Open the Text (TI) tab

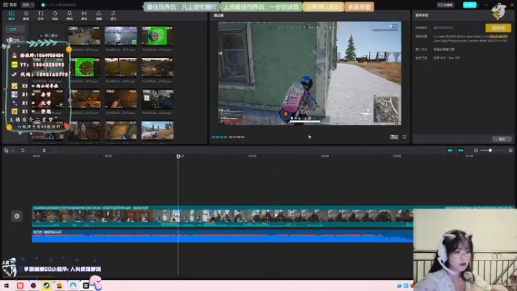(40, 15)
